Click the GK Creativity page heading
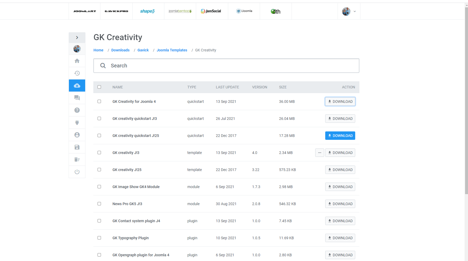468x261 pixels. pos(118,37)
